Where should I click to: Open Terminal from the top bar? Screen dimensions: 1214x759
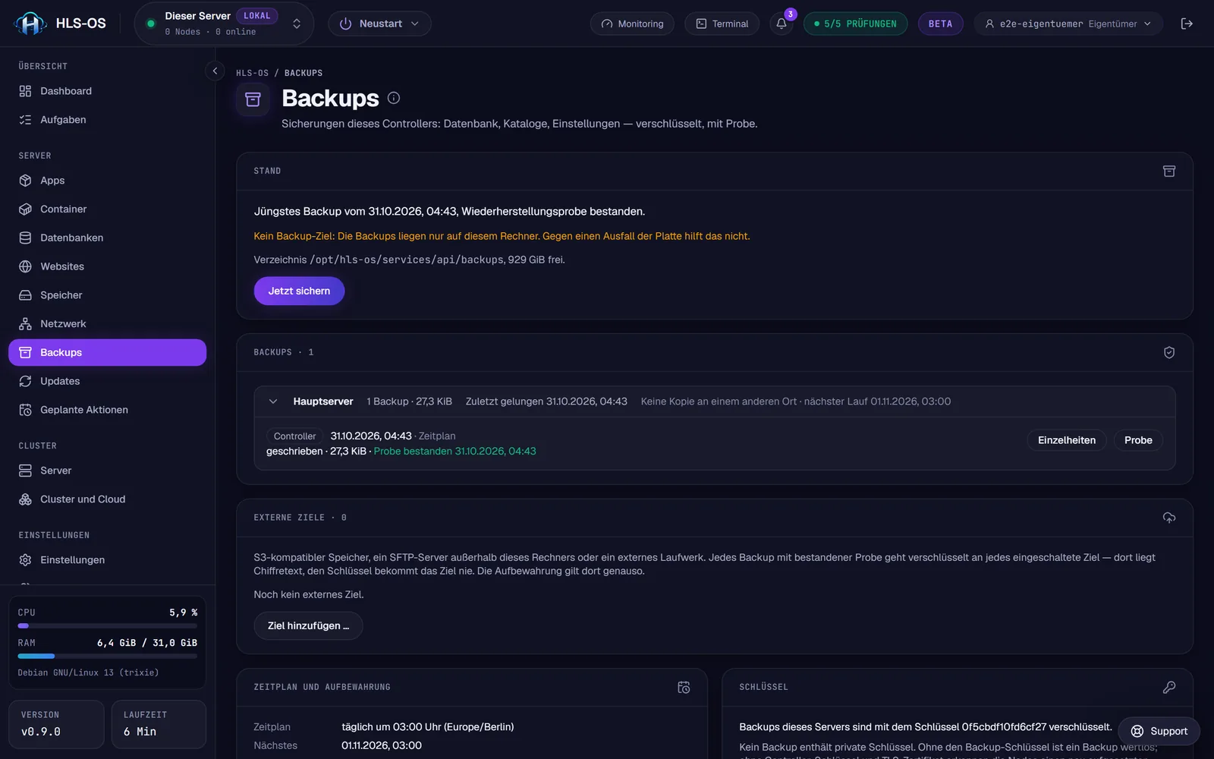point(722,24)
